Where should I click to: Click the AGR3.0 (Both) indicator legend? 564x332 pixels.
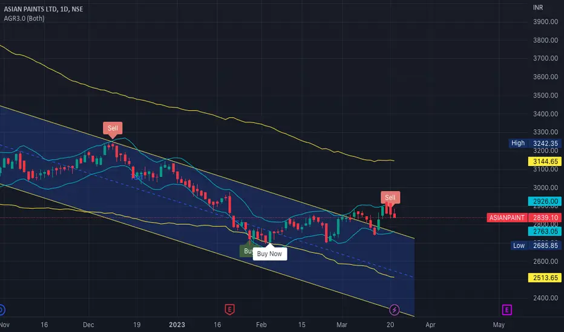(x=24, y=18)
